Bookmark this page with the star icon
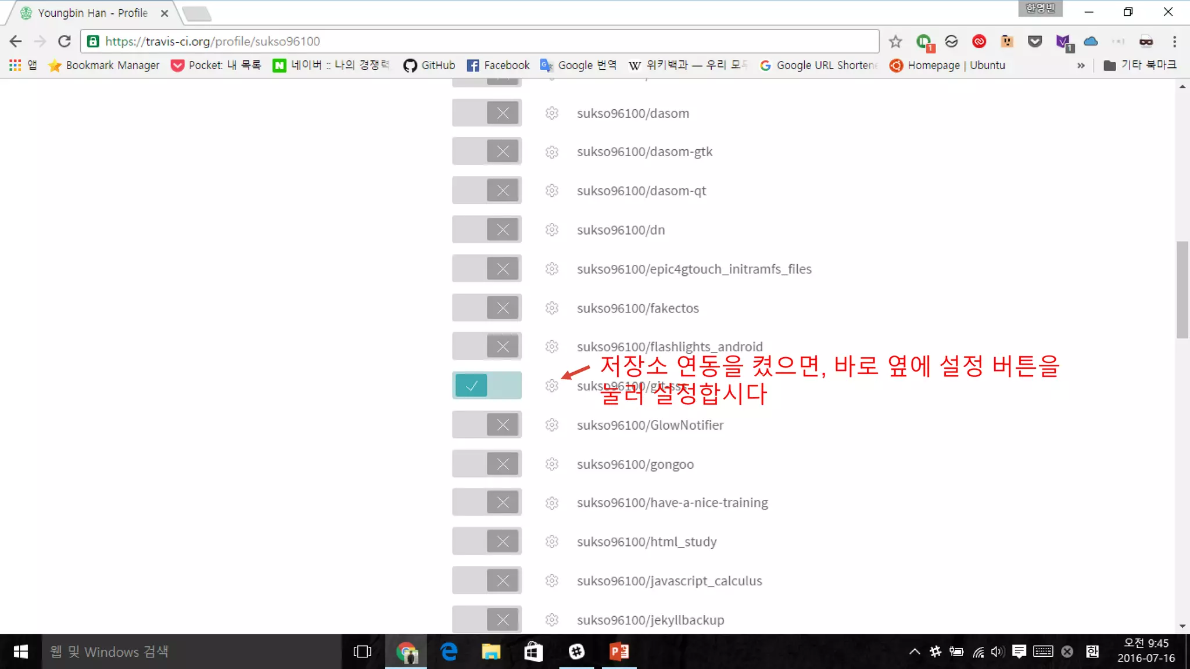 pyautogui.click(x=895, y=41)
